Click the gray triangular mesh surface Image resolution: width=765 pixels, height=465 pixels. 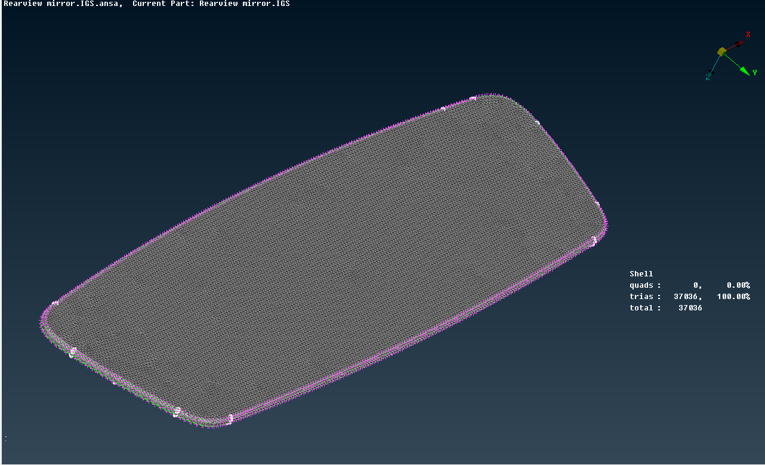click(x=328, y=251)
